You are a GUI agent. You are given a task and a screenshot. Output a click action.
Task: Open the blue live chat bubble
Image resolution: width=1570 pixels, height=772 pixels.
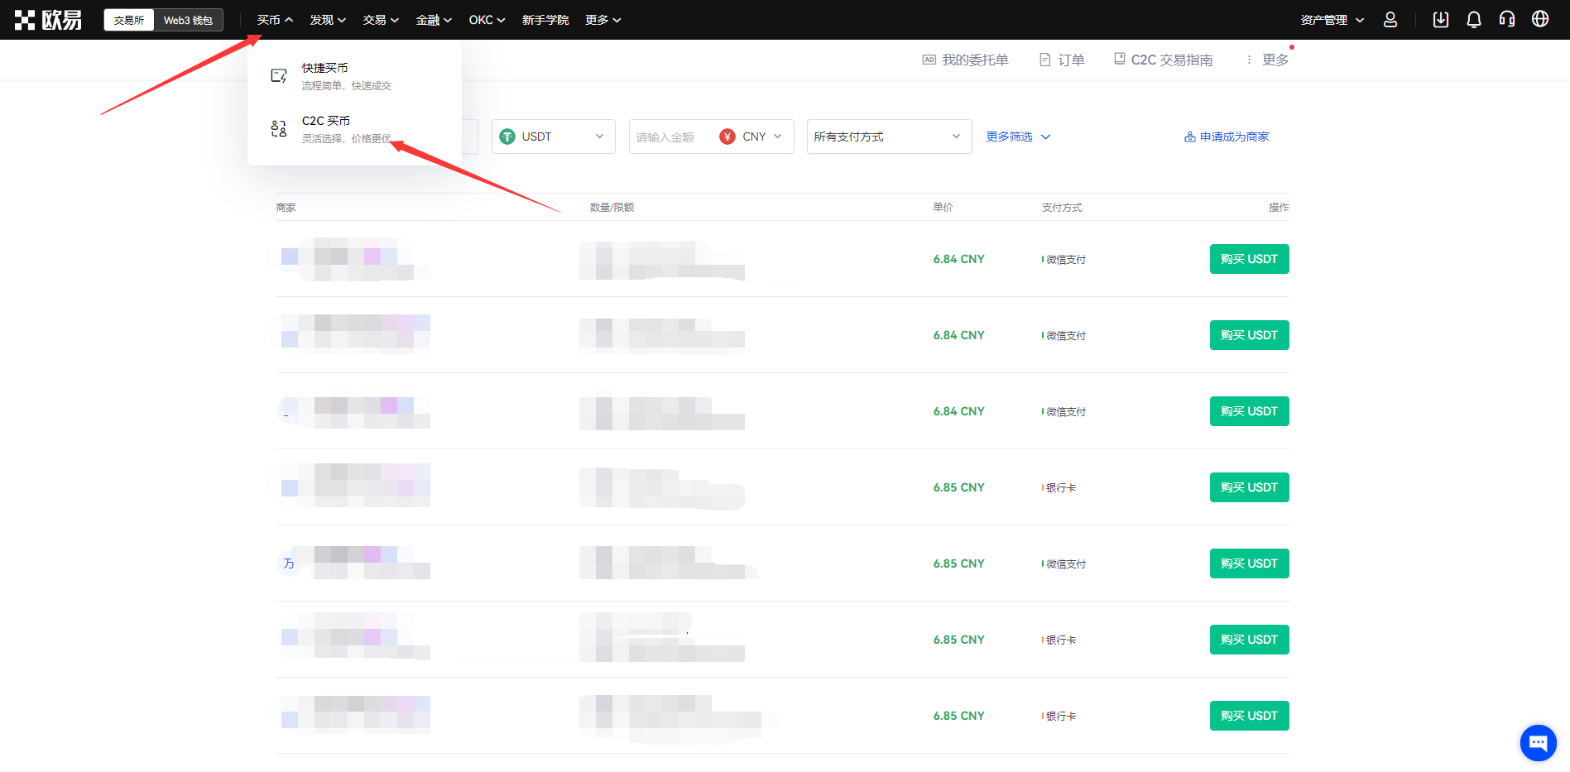pyautogui.click(x=1539, y=742)
